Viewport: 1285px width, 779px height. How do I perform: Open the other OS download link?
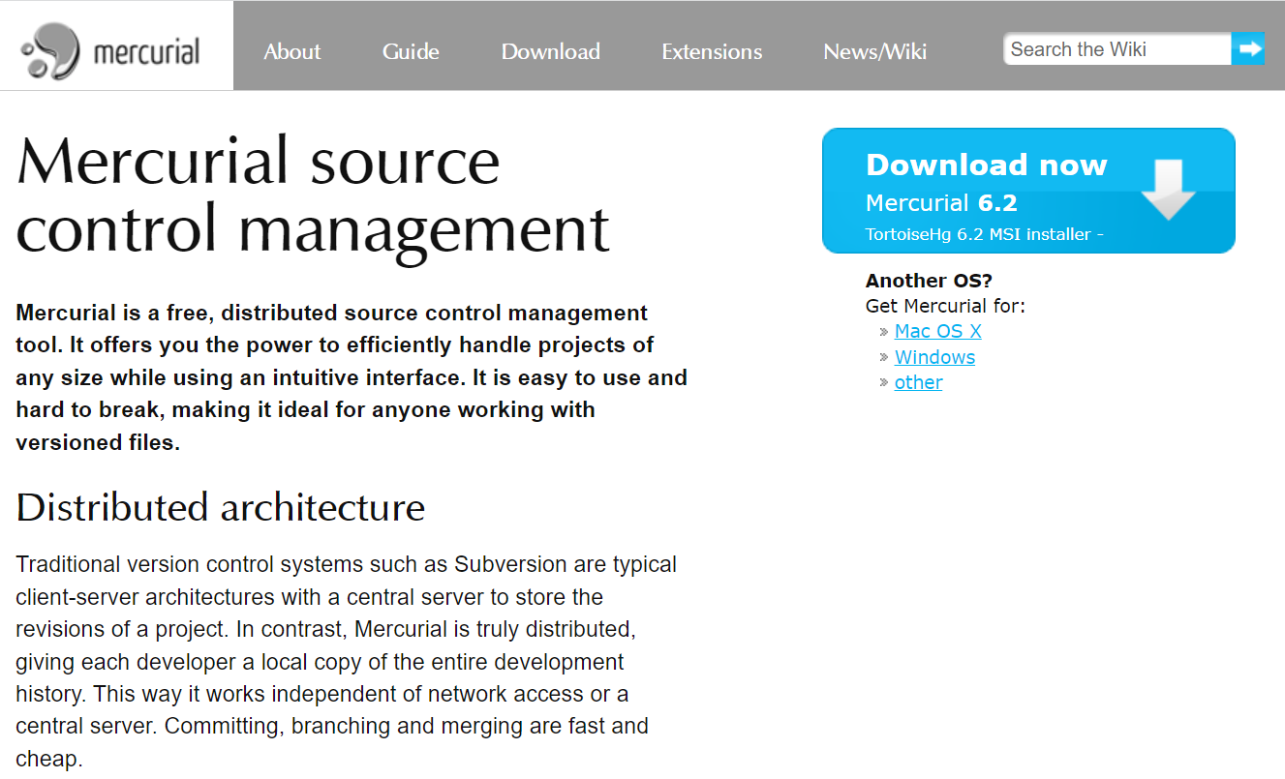pos(918,382)
